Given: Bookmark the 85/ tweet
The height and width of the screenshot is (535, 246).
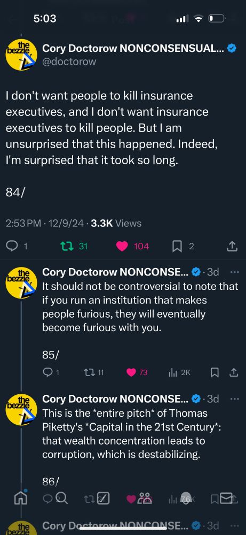Looking at the screenshot, I should (x=215, y=372).
